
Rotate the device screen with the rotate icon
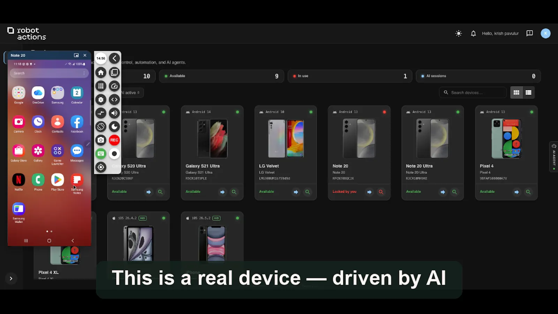pyautogui.click(x=101, y=127)
